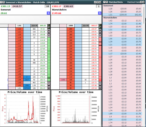Click the Somerset stake box showing 10
This screenshot has width=146, height=127.
[x=47, y=6]
